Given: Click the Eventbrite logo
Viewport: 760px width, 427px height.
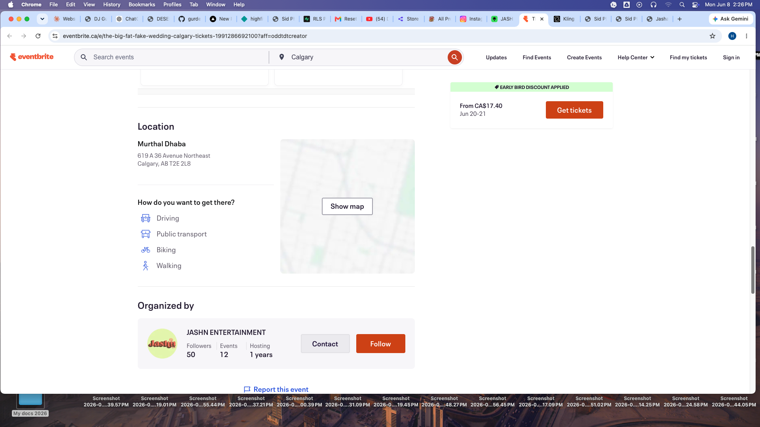Looking at the screenshot, I should [32, 57].
